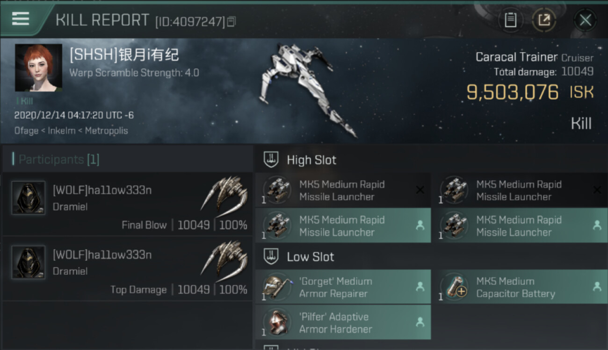This screenshot has width=608, height=350.
Task: Click the first destroyed MK5 Rapid Missile Launcher
Action: 343,190
